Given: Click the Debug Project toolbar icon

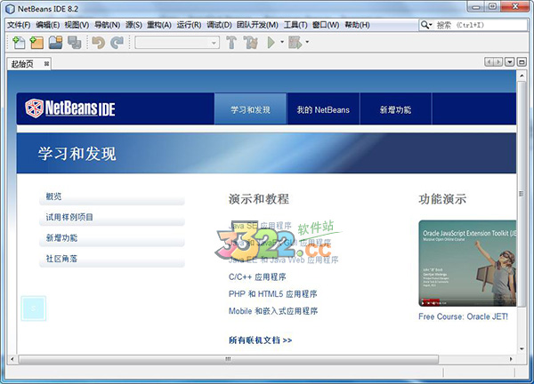Looking at the screenshot, I should click(x=295, y=43).
